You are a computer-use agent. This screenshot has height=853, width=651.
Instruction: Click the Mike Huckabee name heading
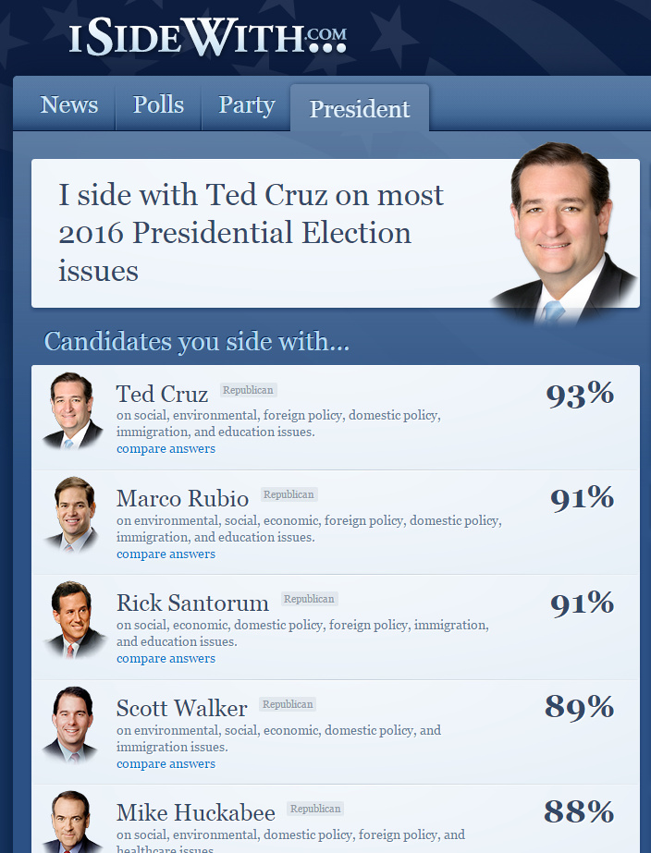click(x=196, y=812)
